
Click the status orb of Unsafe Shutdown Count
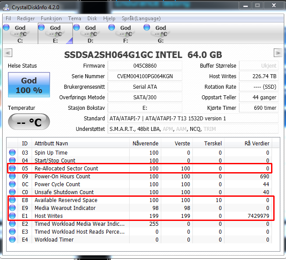12,192
